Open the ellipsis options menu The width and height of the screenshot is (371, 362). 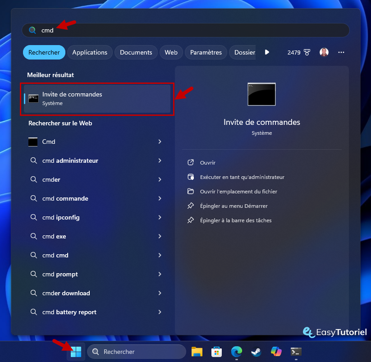(x=341, y=52)
